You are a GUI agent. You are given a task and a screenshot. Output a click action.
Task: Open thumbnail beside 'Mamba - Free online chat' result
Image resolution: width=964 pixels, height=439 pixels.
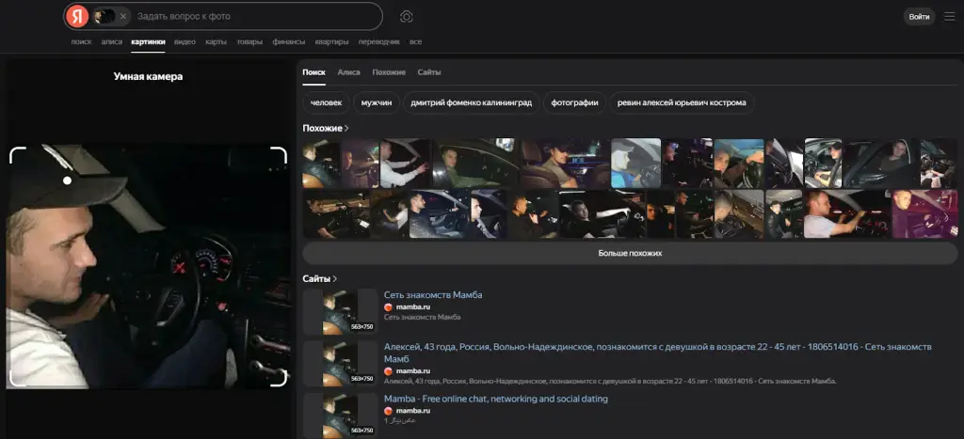pyautogui.click(x=340, y=415)
